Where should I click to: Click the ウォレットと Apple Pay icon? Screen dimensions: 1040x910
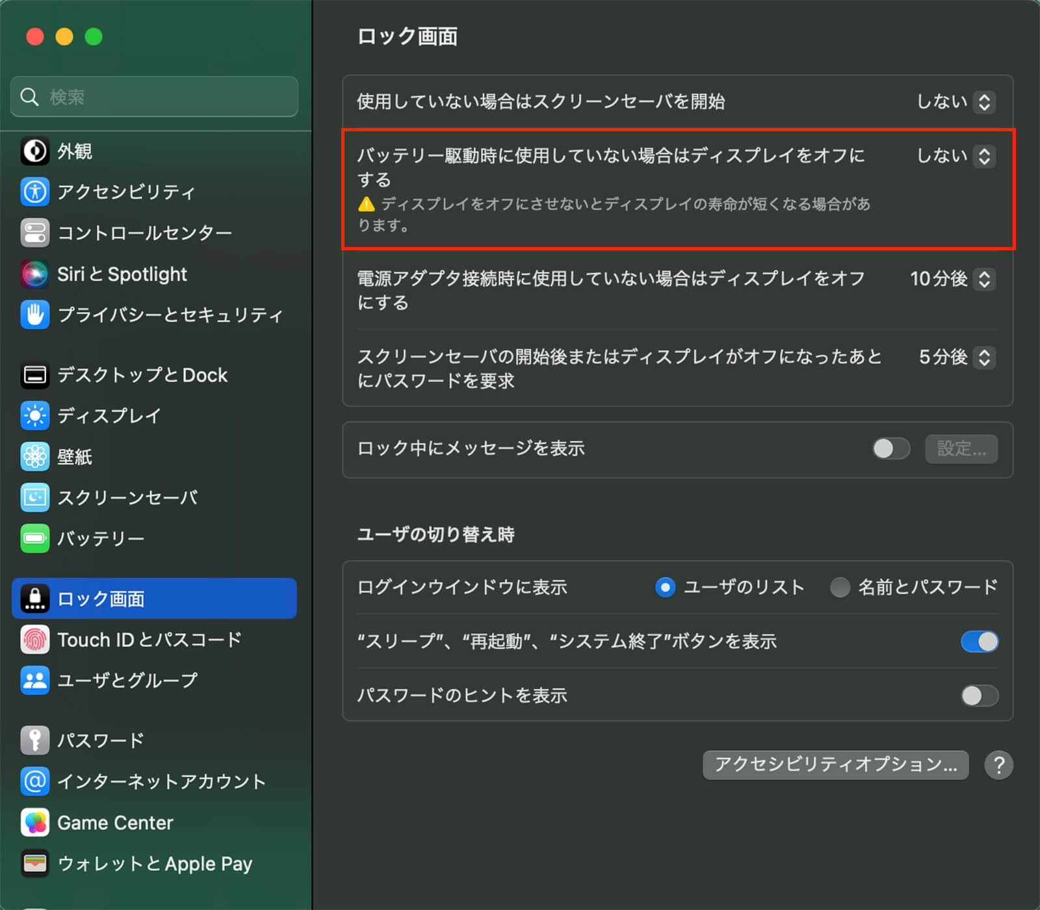34,864
